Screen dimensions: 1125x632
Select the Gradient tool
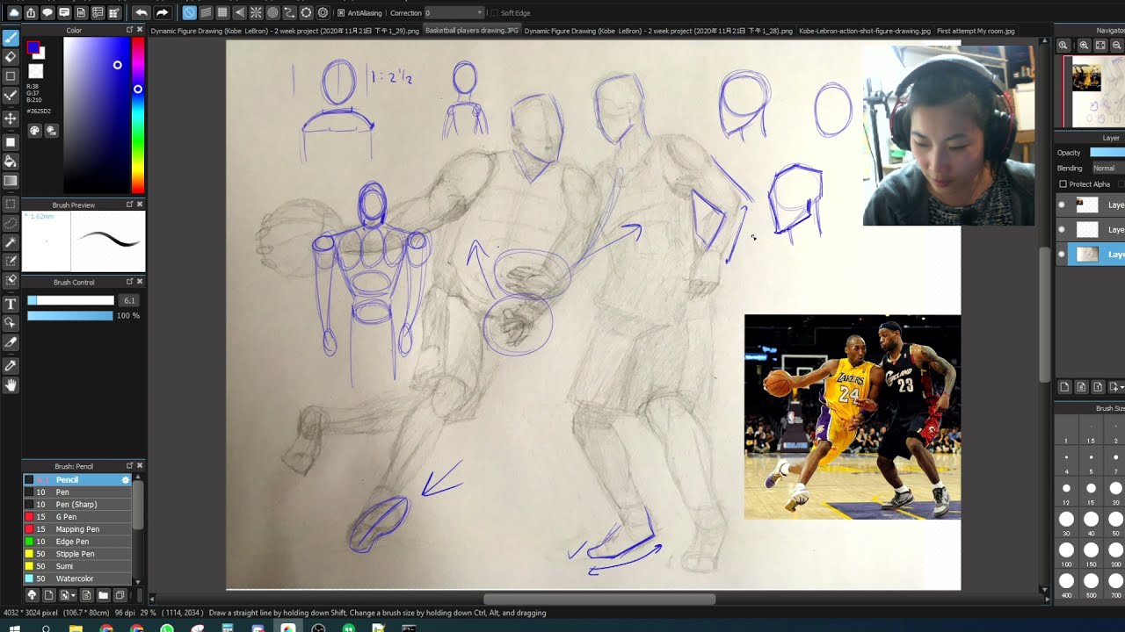[11, 181]
